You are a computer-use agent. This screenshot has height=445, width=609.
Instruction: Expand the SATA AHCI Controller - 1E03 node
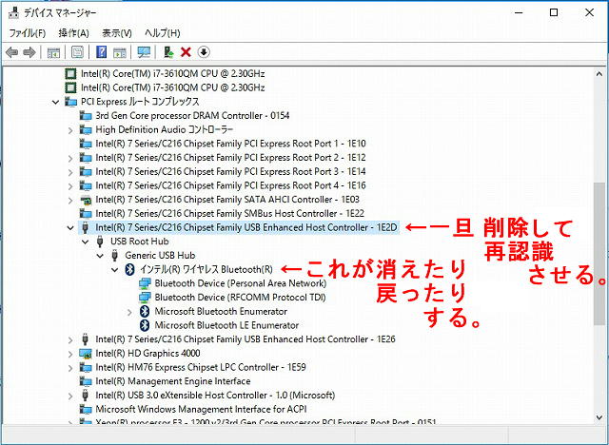(x=70, y=200)
